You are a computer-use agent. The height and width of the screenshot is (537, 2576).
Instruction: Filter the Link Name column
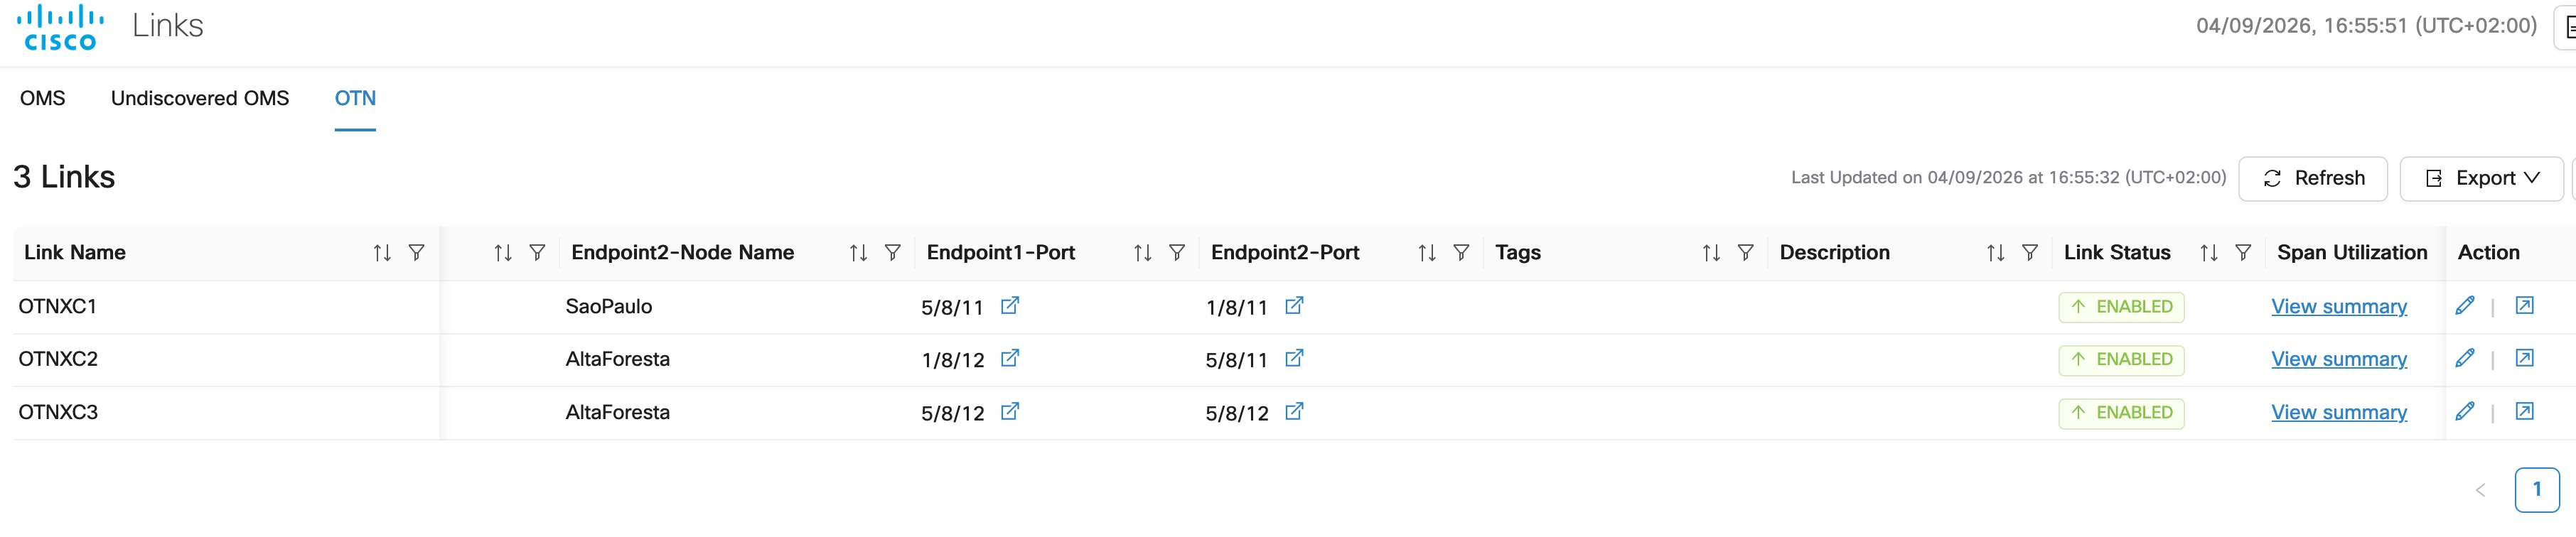coord(416,253)
